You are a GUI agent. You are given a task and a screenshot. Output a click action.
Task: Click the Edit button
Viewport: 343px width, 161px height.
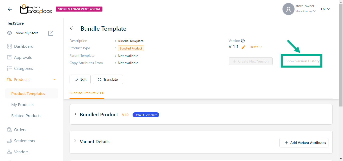(80, 79)
